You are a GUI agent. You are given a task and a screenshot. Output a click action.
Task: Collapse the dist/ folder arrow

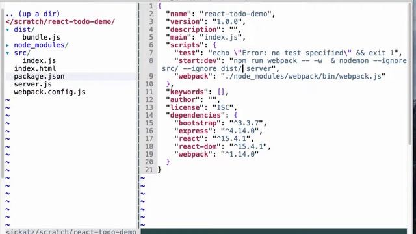point(8,30)
